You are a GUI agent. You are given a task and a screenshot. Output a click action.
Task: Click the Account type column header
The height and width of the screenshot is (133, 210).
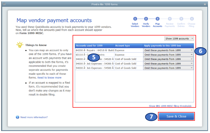coord(129,46)
